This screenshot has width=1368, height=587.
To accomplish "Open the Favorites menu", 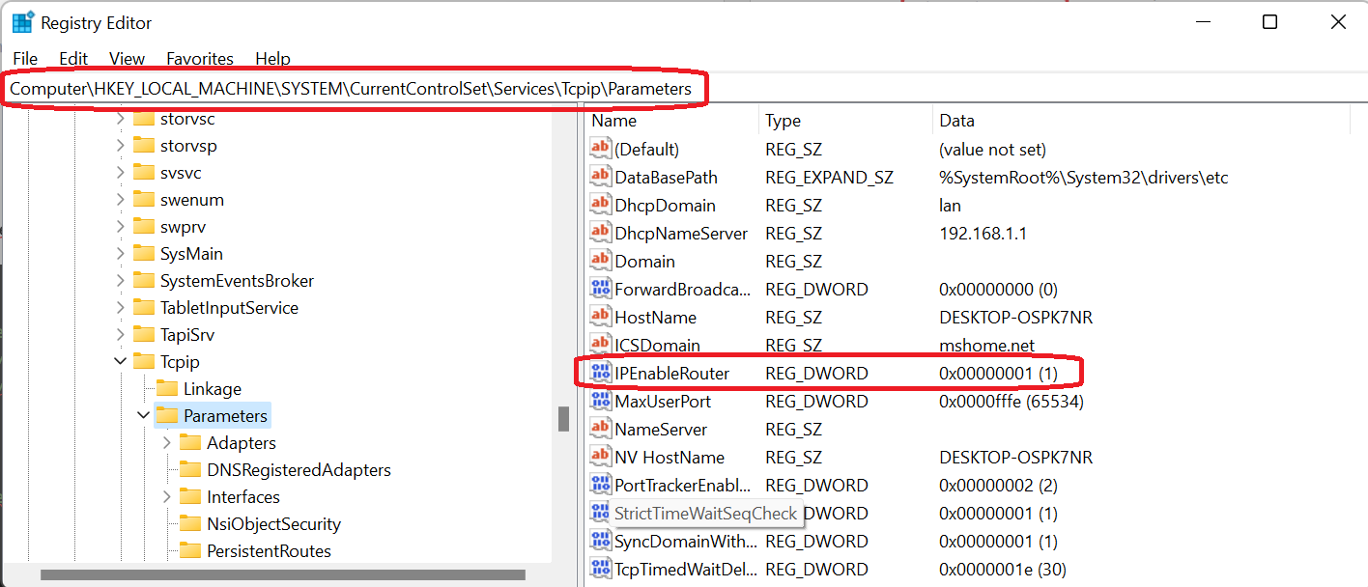I will pos(200,59).
